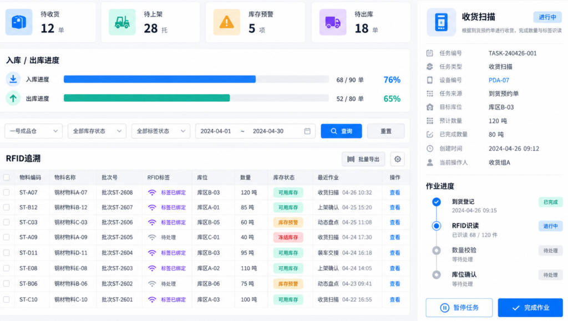Open the date range calendar icon

point(307,131)
